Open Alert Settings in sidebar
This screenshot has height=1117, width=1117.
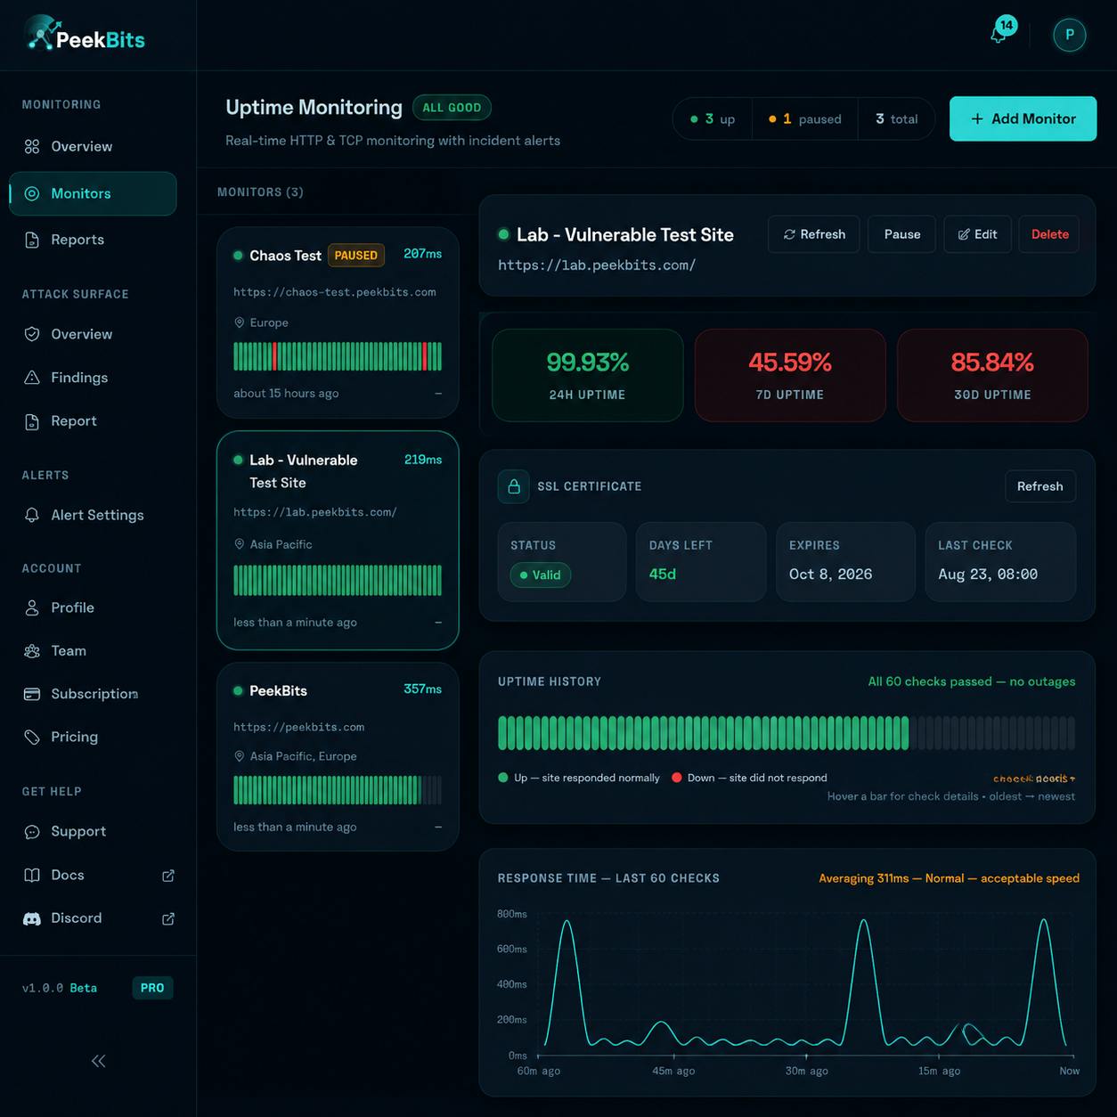point(97,515)
